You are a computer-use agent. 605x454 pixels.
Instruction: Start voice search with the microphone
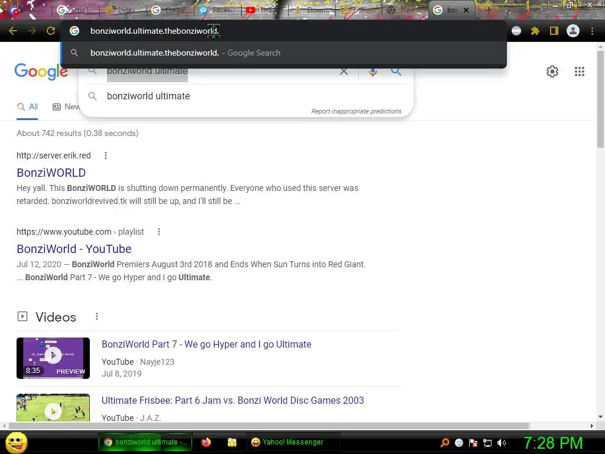coord(373,72)
